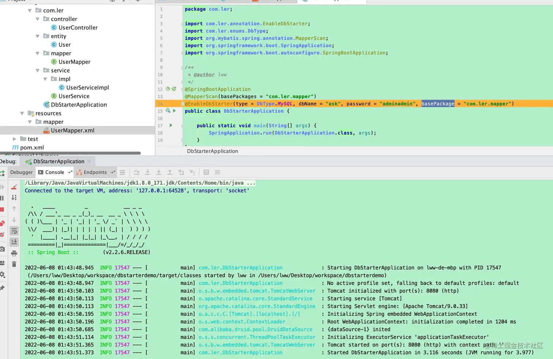Collapse the mapper folder above UserMapper interface
Image resolution: width=553 pixels, height=359 pixels.
coord(37,53)
